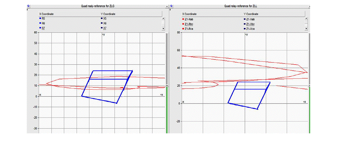The width and height of the screenshot is (364, 141).
Task: Click the ZLL graph panel icon
Action: (171, 6)
